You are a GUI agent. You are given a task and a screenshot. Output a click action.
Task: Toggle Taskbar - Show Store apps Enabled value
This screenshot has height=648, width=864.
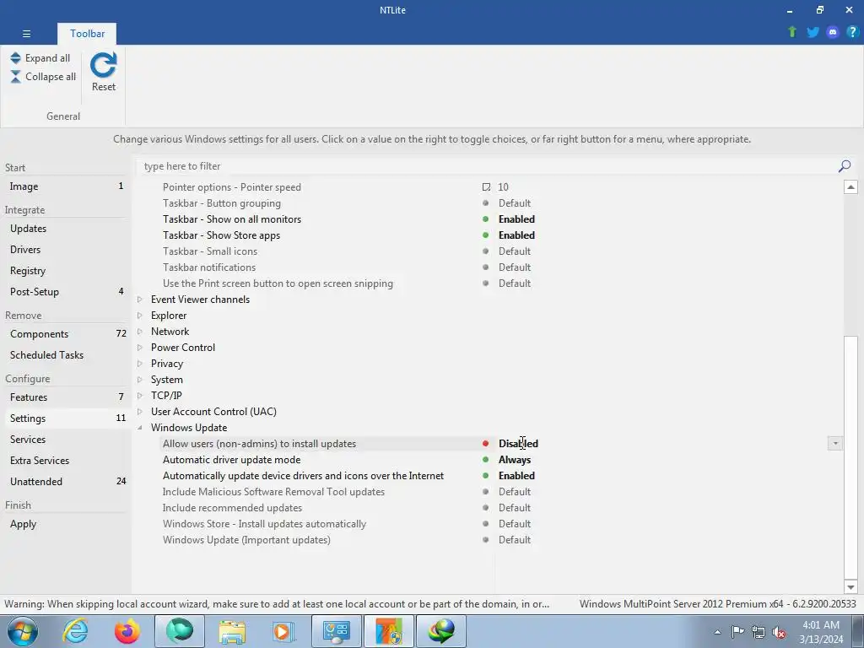coord(516,235)
